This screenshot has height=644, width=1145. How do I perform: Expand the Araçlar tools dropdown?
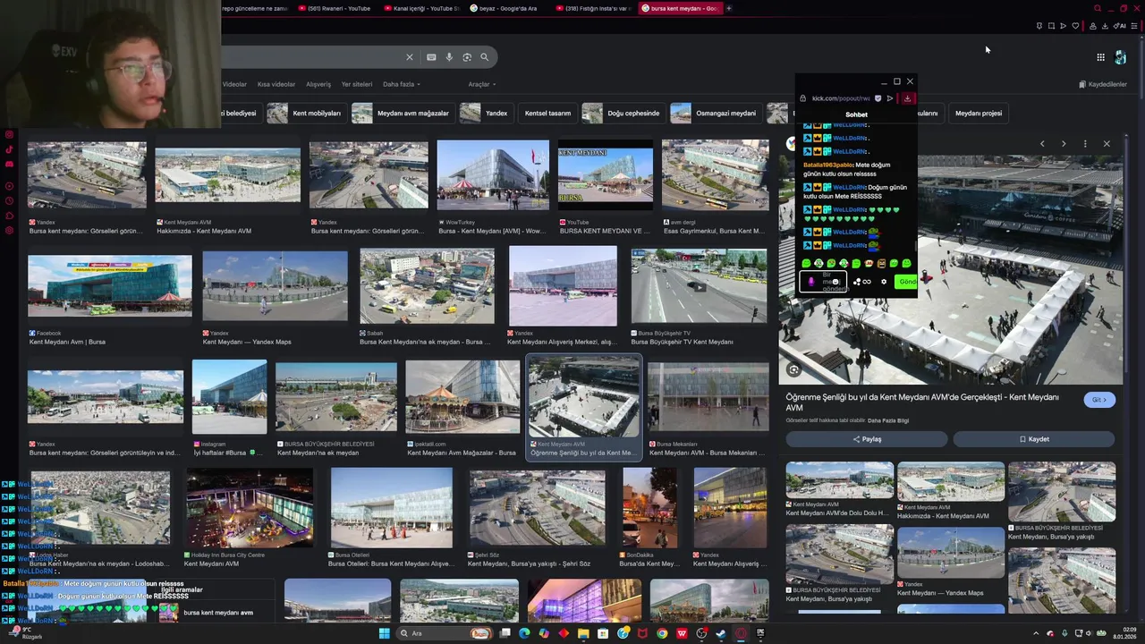tap(482, 84)
